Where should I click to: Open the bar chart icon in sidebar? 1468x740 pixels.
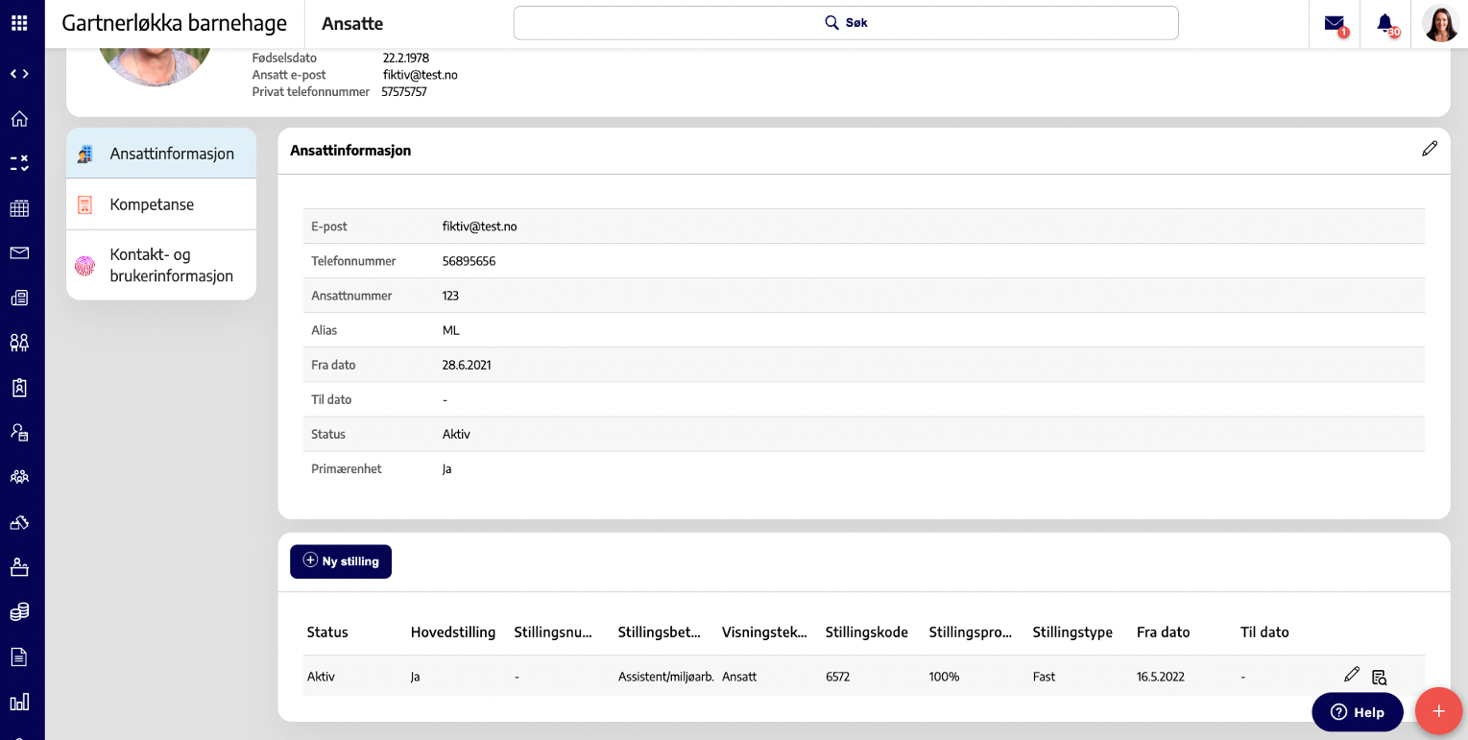coord(19,702)
